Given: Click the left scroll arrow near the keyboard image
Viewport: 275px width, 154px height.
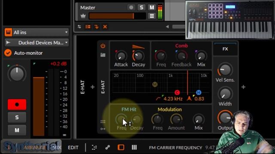Looking at the screenshot, I should tap(167, 27).
